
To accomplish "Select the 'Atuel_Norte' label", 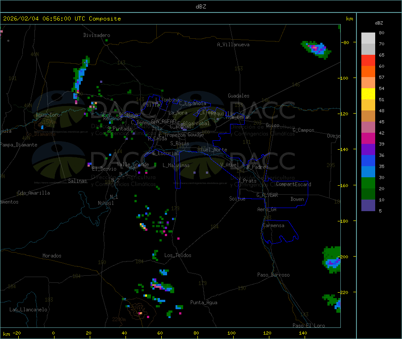I will tap(212, 150).
